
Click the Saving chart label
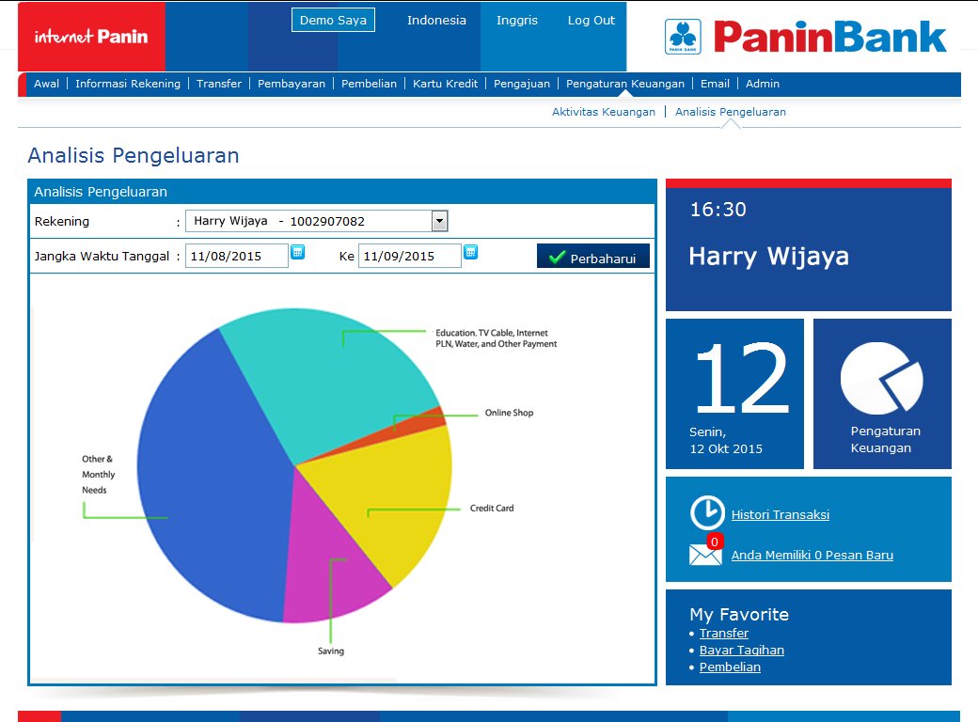[331, 651]
